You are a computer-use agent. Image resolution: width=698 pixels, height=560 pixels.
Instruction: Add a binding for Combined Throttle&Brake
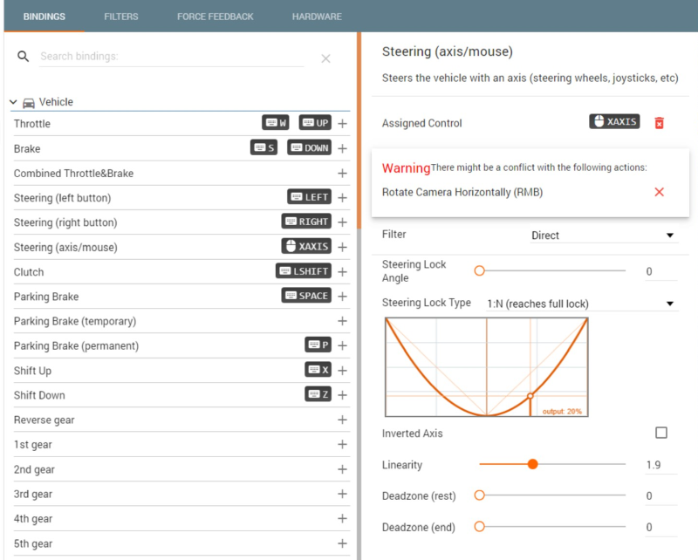click(x=342, y=174)
